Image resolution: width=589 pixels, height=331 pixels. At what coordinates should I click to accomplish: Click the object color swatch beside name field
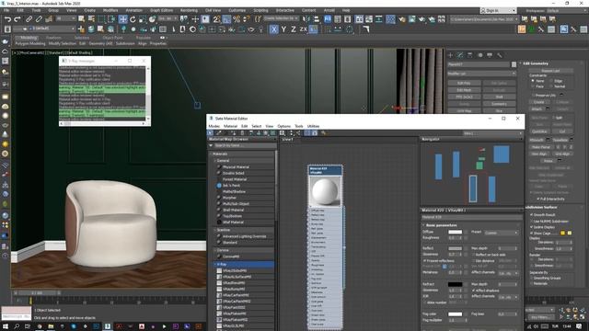pyautogui.click(x=514, y=64)
